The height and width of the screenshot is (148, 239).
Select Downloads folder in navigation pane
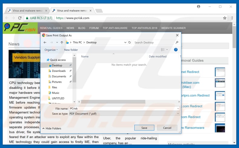click(59, 71)
